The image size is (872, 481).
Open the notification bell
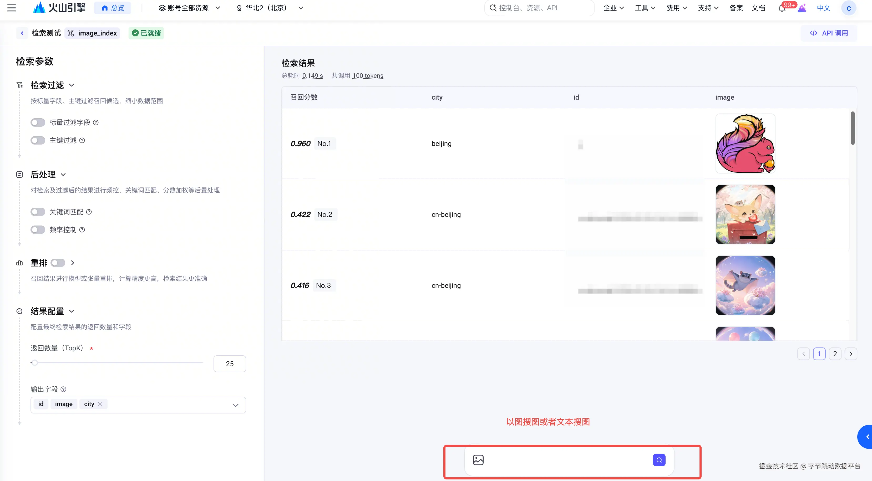tap(782, 8)
